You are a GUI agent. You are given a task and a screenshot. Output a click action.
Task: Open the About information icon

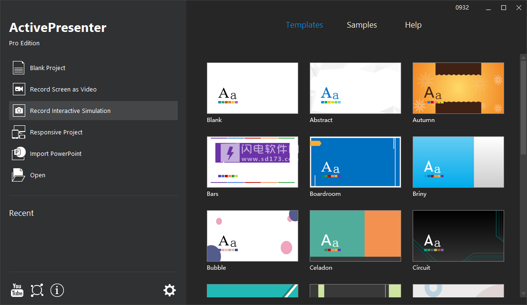pyautogui.click(x=57, y=290)
